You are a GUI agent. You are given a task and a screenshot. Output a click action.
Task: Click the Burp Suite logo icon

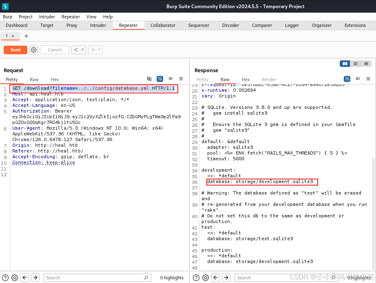[5, 6]
